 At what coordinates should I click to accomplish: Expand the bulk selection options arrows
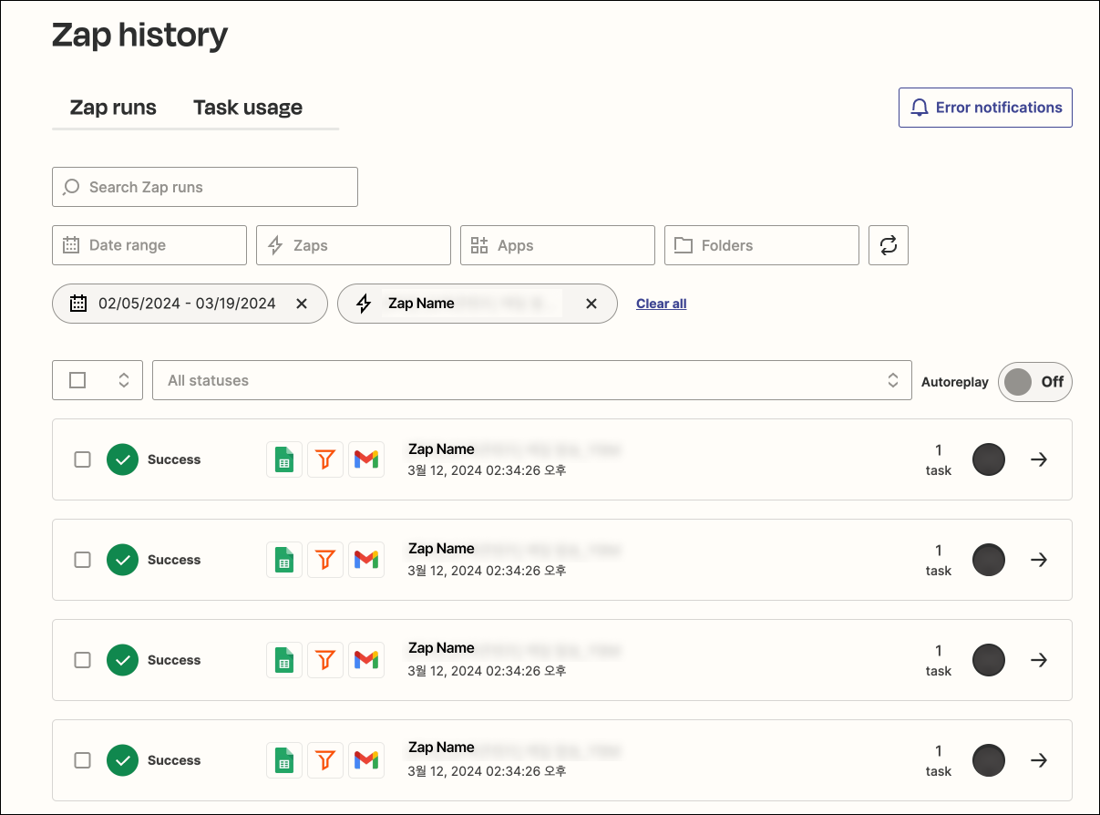click(x=124, y=380)
